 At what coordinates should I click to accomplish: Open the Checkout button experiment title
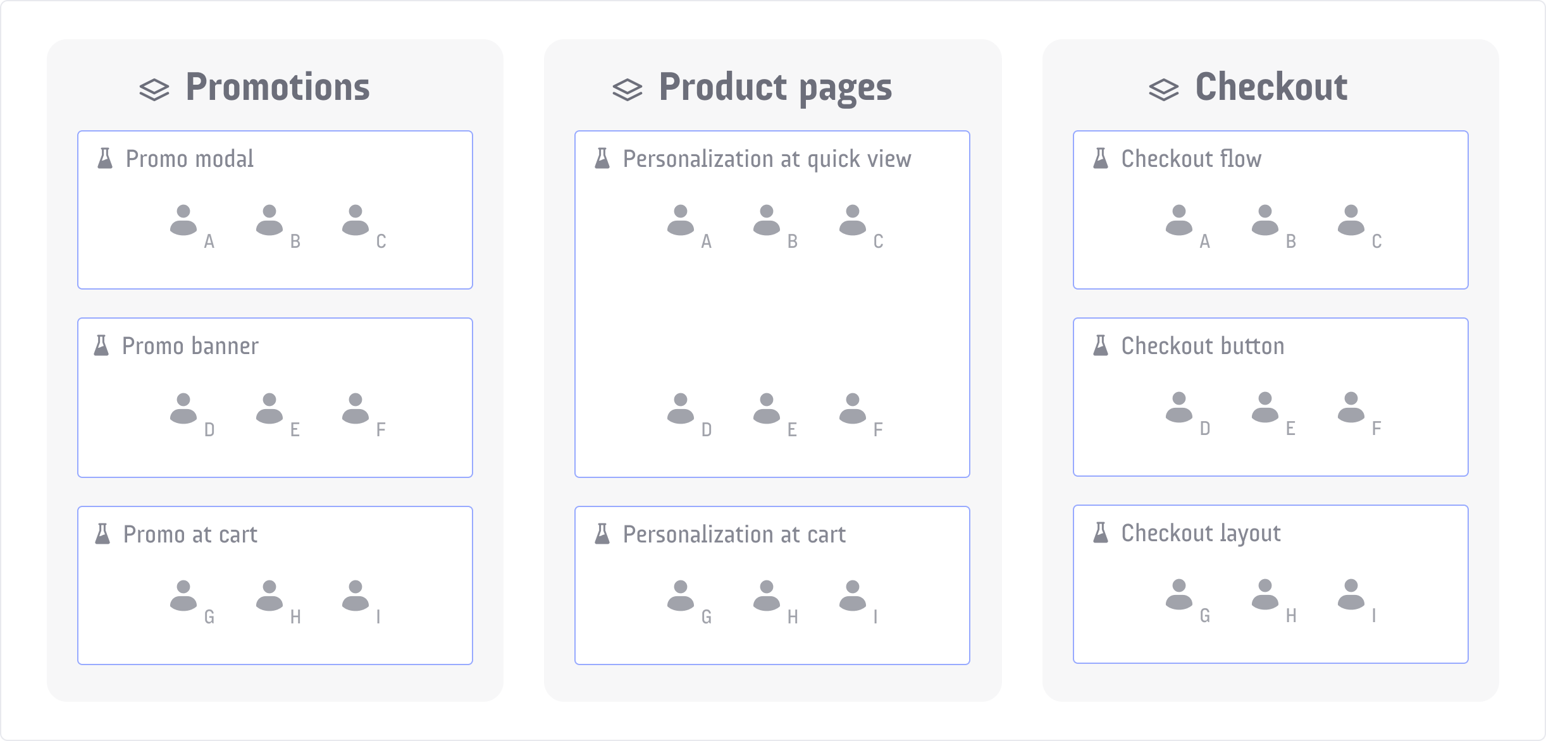pyautogui.click(x=1203, y=346)
